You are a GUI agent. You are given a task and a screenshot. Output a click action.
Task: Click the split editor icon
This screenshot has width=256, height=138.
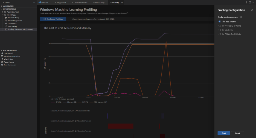[x=250, y=2]
